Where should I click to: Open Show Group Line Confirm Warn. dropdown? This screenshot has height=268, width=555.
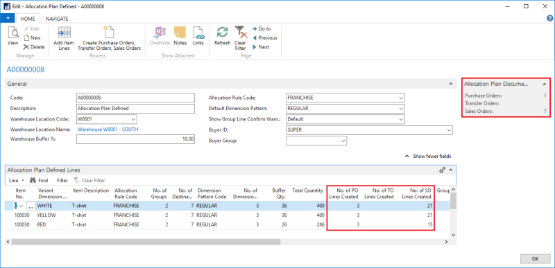[401, 119]
